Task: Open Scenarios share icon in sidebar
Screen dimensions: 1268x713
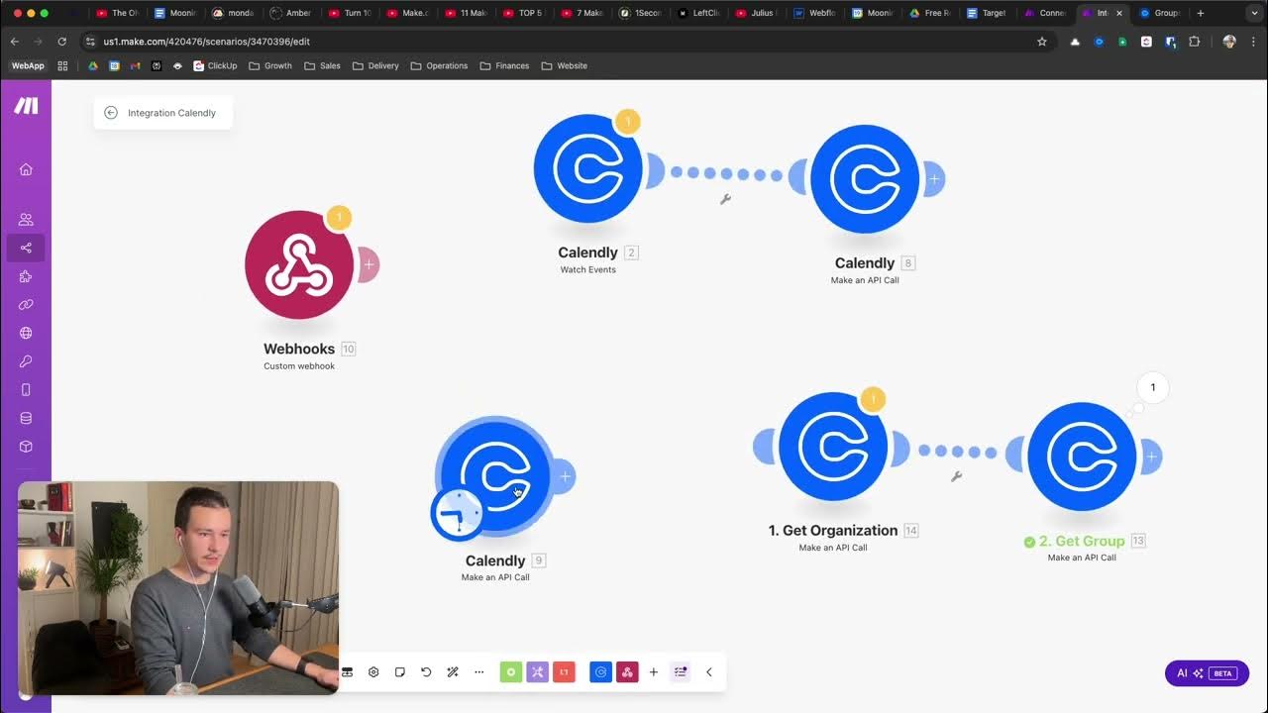Action: click(26, 248)
